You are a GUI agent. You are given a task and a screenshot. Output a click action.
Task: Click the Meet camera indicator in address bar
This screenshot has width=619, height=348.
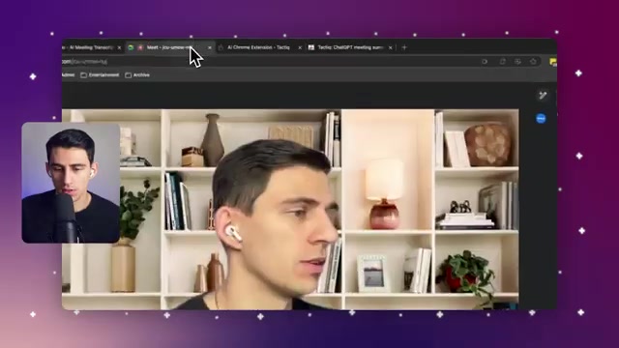[x=485, y=62]
